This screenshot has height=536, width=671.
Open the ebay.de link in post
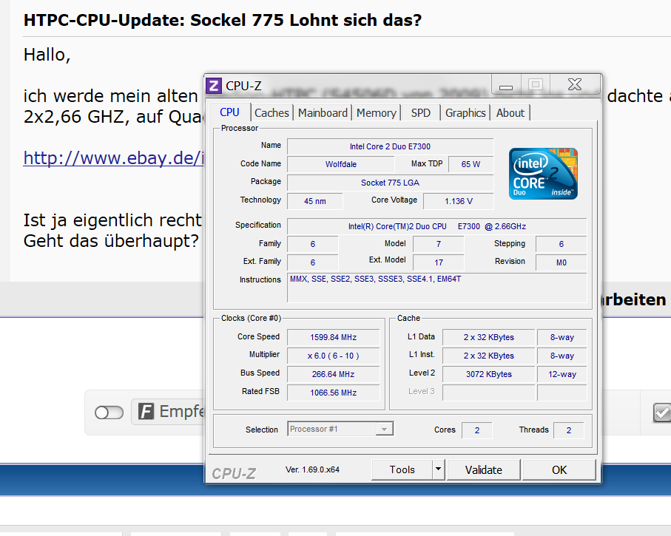[x=113, y=158]
